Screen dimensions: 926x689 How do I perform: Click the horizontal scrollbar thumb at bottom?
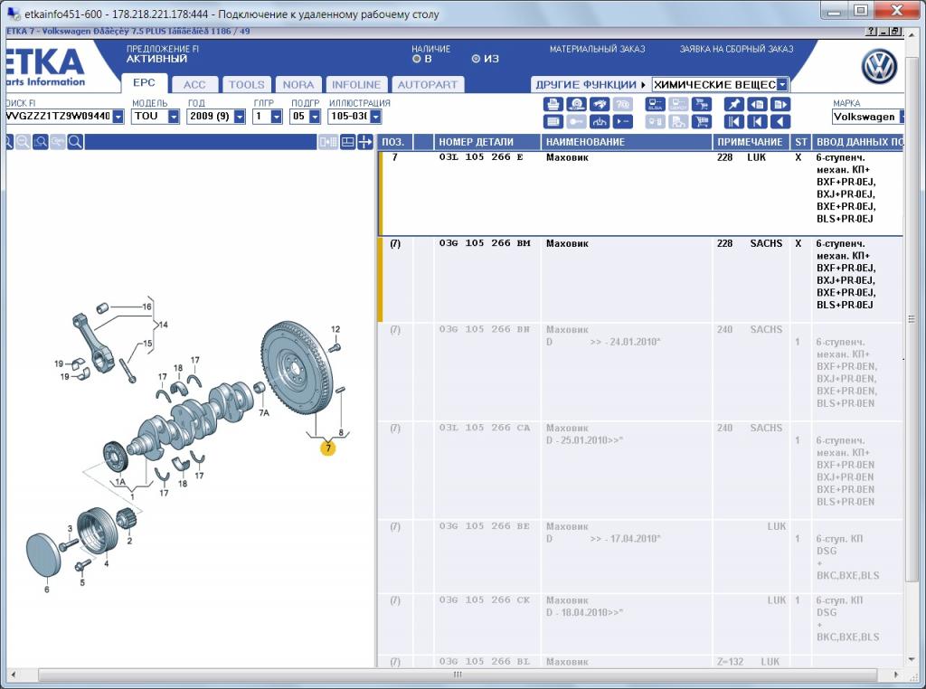[x=457, y=675]
